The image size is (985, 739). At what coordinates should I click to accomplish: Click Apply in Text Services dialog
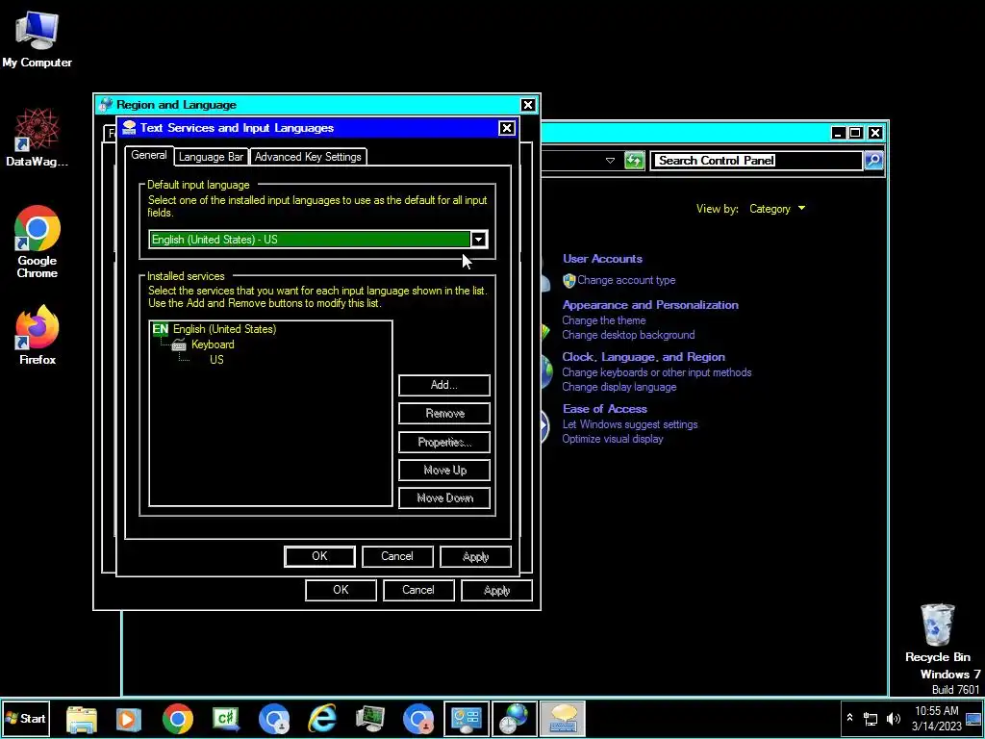475,556
